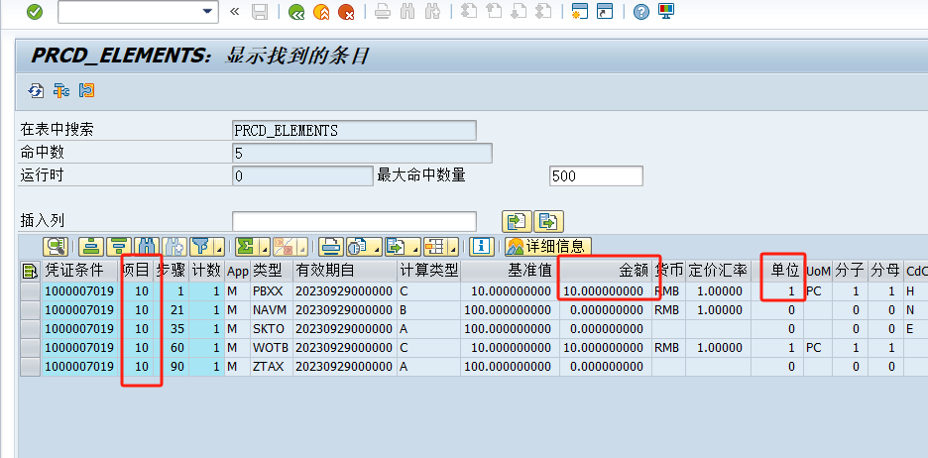The width and height of the screenshot is (928, 458).
Task: Open a new GUI session window icon
Action: [x=579, y=12]
